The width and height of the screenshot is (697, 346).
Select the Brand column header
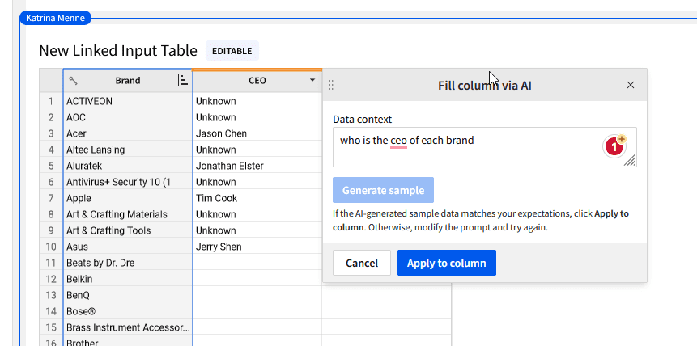pyautogui.click(x=128, y=80)
